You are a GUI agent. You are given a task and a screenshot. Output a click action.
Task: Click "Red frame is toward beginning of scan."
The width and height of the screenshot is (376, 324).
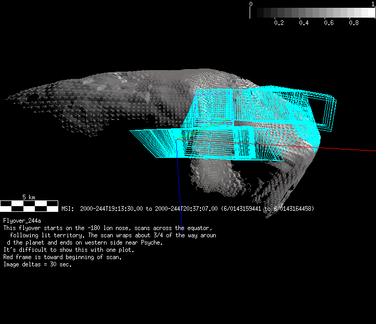pyautogui.click(x=62, y=257)
